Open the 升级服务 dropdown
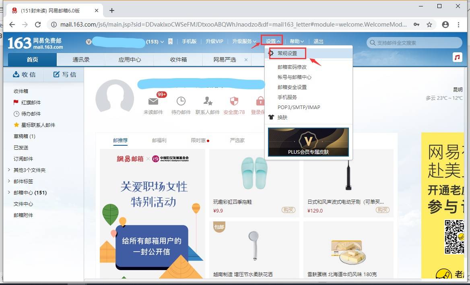This screenshot has height=285, width=470. pyautogui.click(x=244, y=41)
